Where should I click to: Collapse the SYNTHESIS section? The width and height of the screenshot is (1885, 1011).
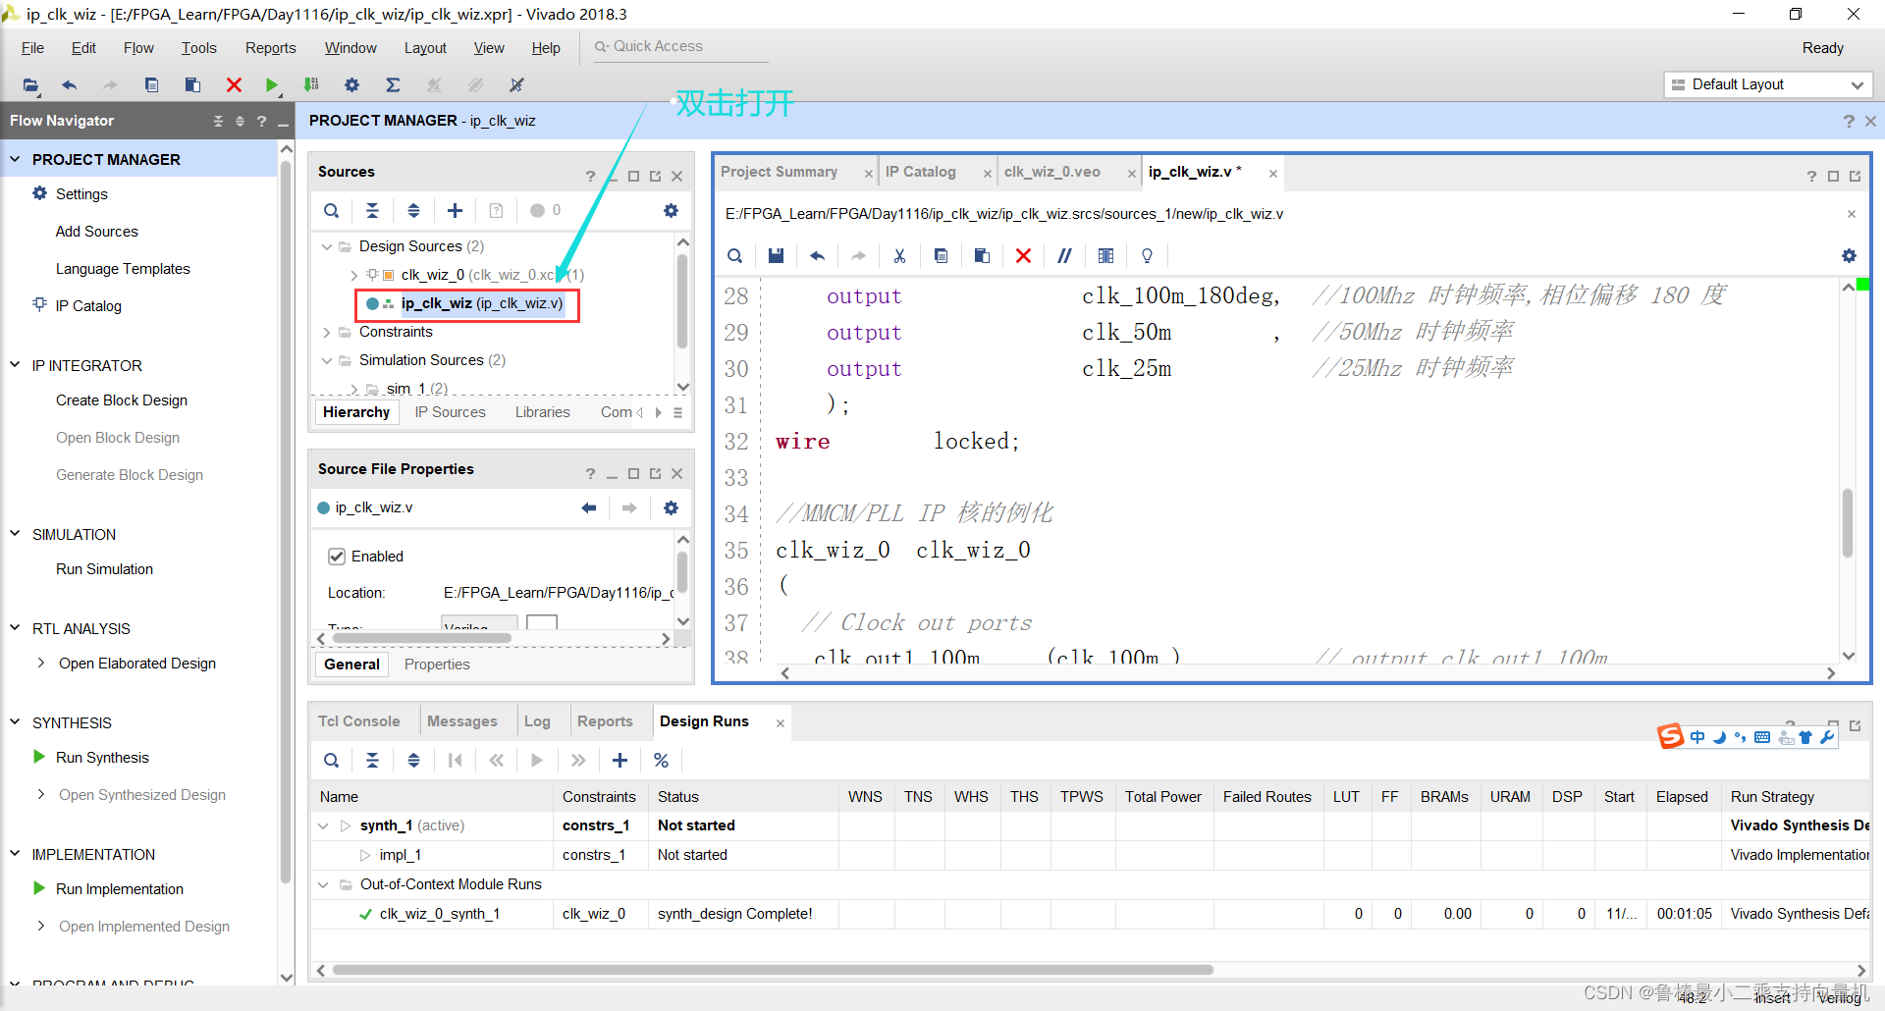click(x=15, y=722)
